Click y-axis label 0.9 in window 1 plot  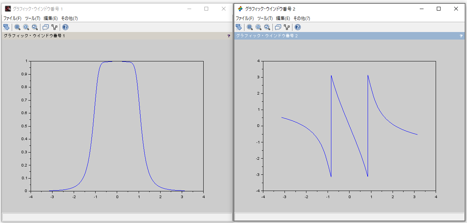25,74
